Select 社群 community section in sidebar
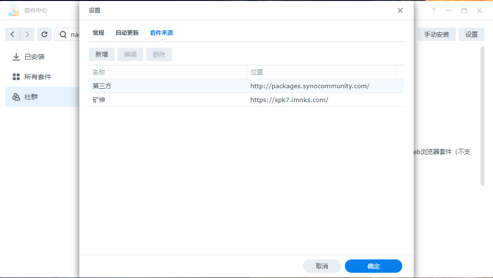 pos(31,97)
